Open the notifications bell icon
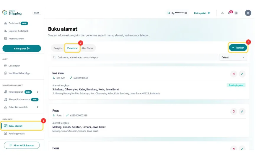This screenshot has width=259, height=158. coord(229,13)
